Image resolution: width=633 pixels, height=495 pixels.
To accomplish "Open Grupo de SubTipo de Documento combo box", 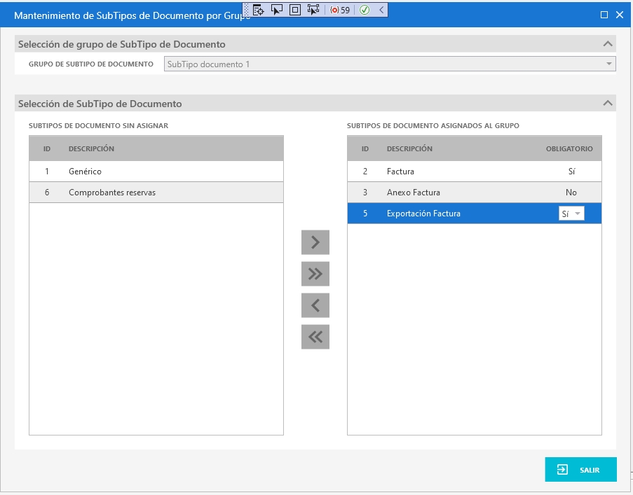I will click(x=390, y=64).
